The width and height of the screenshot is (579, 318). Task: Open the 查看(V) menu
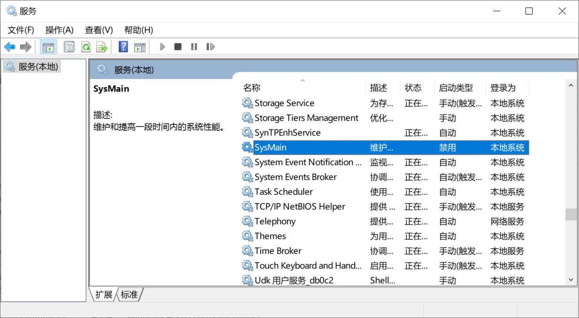99,30
